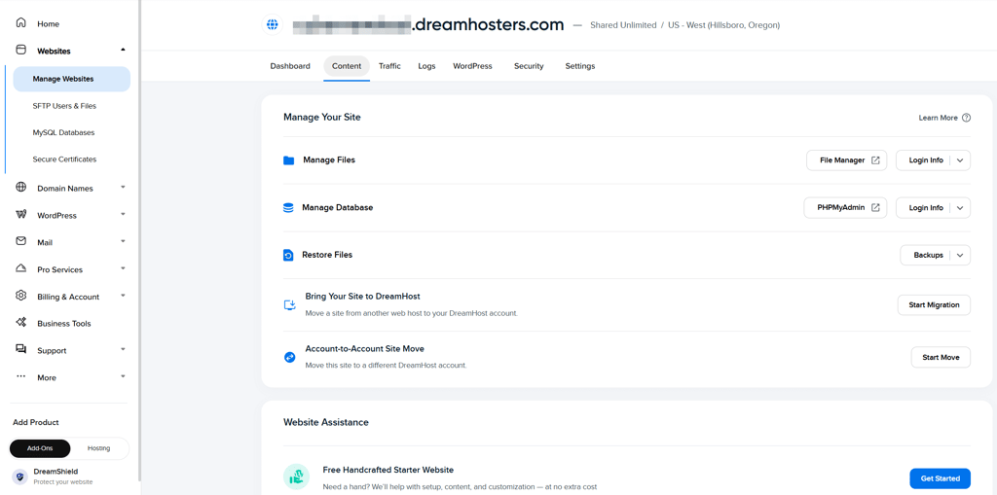Open Manage Websites in sidebar

point(71,79)
